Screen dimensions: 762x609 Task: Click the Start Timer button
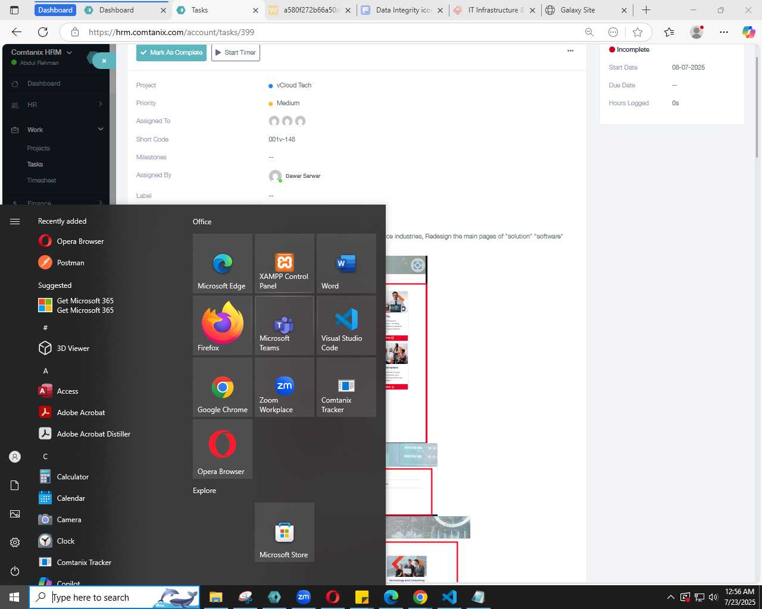[235, 52]
